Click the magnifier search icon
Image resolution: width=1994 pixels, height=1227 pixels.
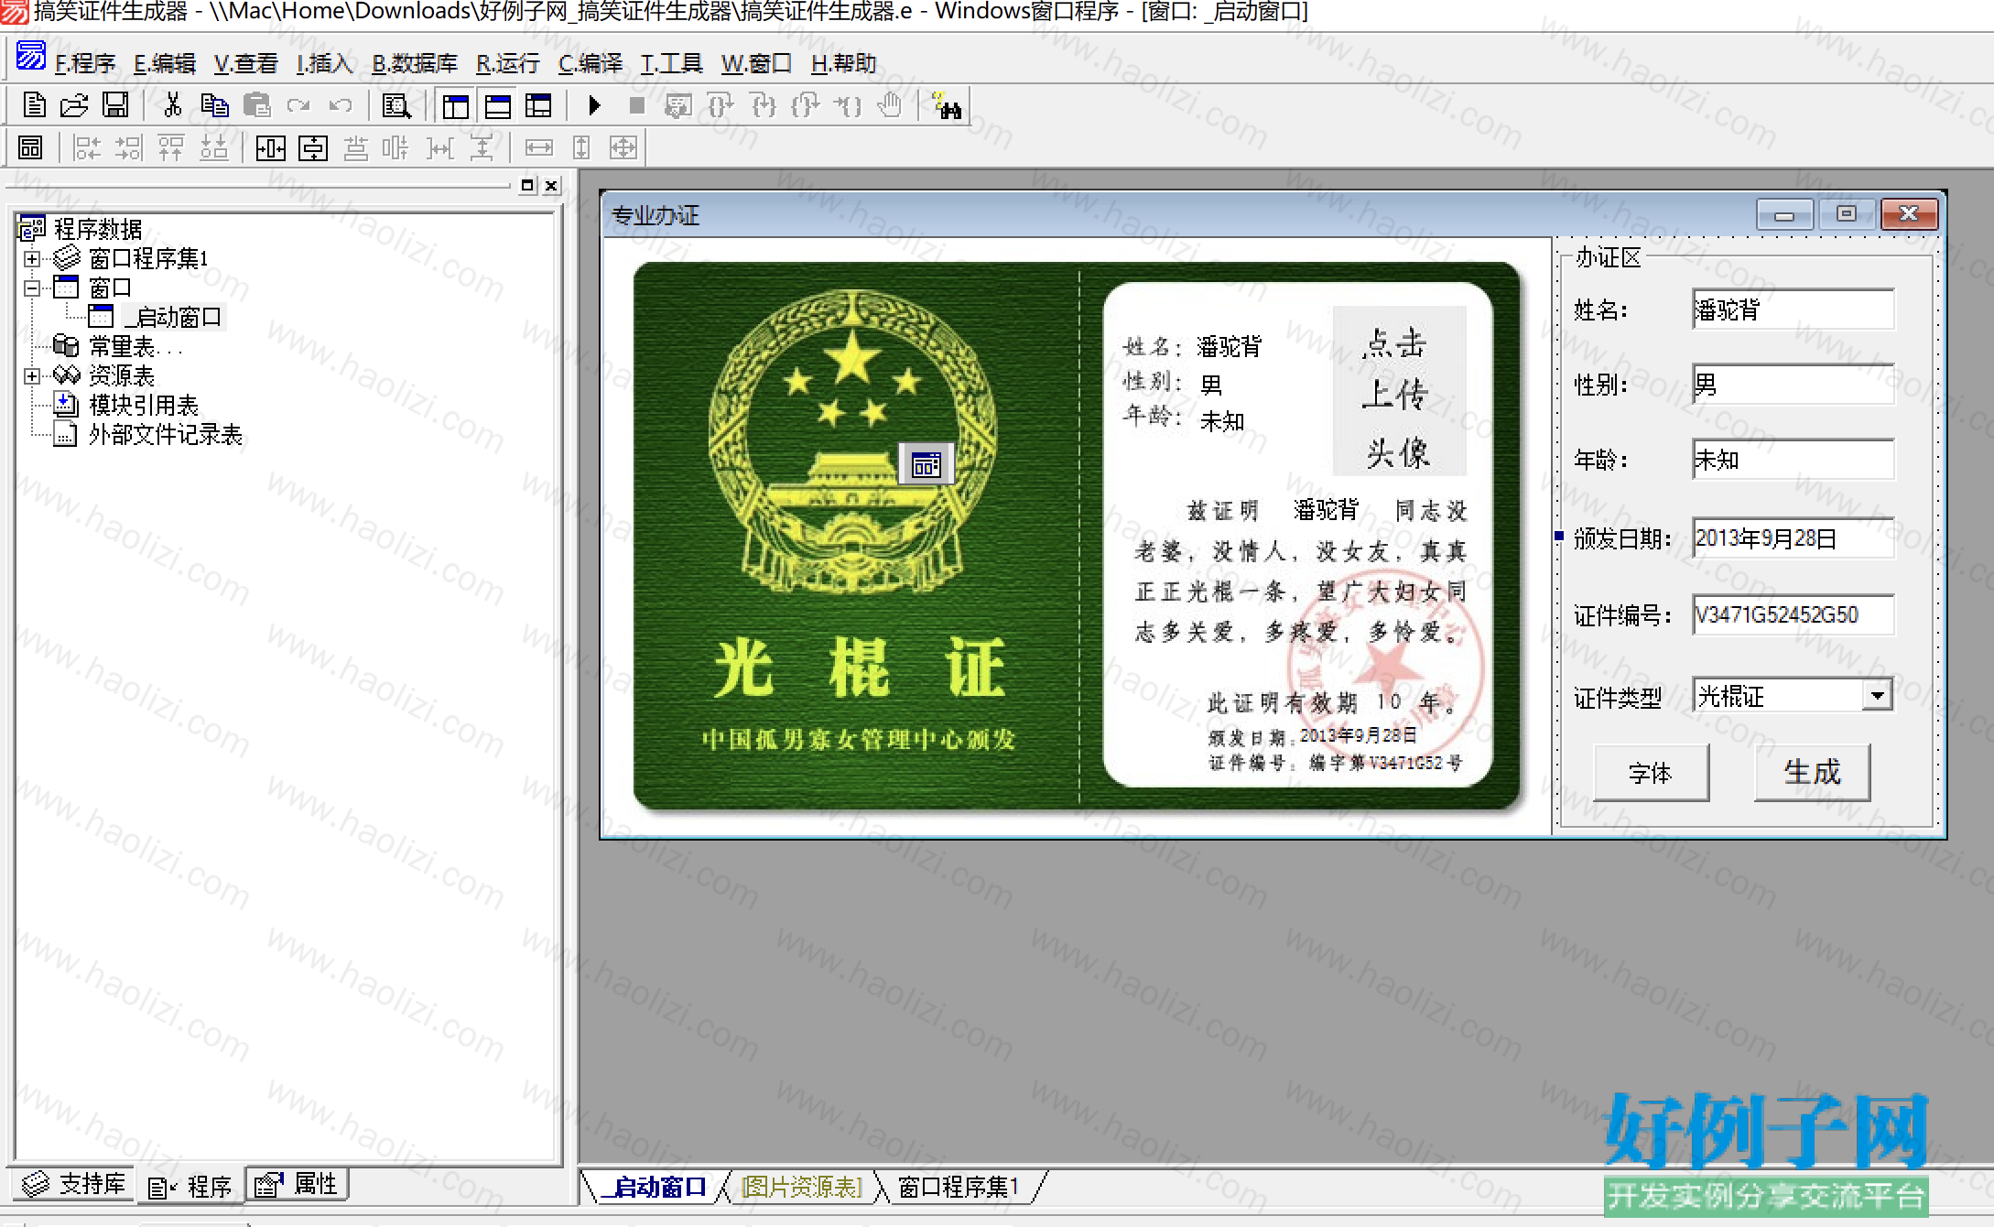coord(396,106)
